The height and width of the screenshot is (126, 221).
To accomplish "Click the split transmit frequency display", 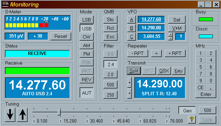I will click(x=160, y=88).
